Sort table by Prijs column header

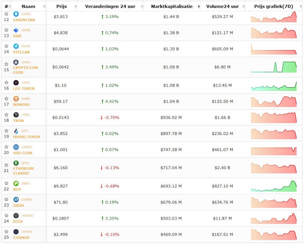pyautogui.click(x=61, y=6)
